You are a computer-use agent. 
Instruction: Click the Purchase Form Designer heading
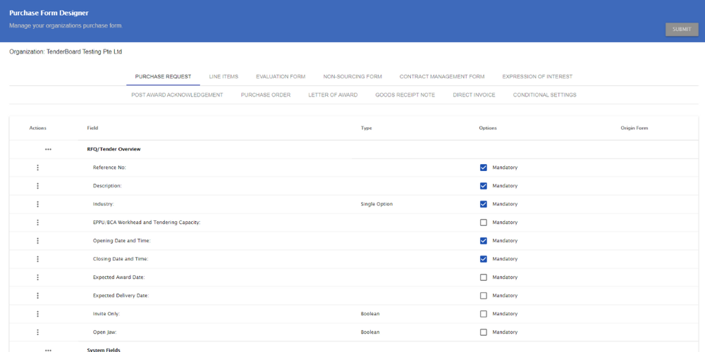pyautogui.click(x=49, y=13)
